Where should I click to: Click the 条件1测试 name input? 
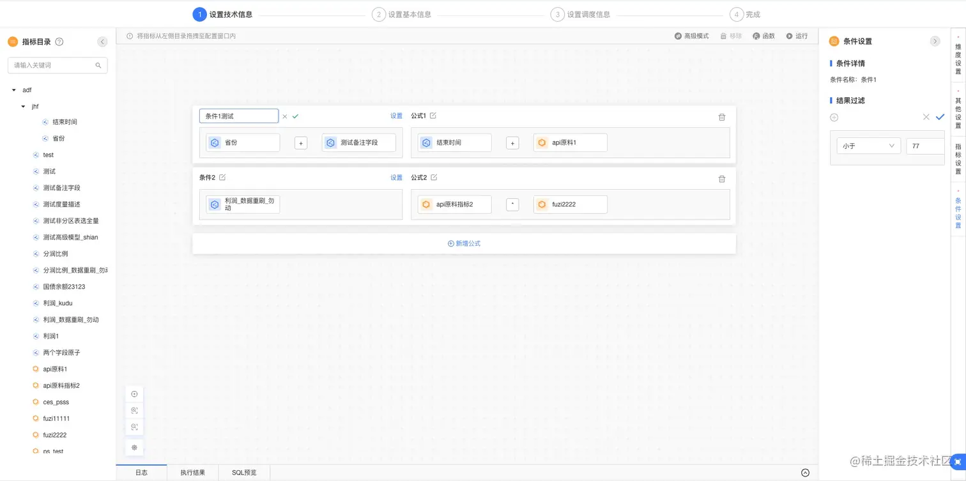[x=239, y=116]
